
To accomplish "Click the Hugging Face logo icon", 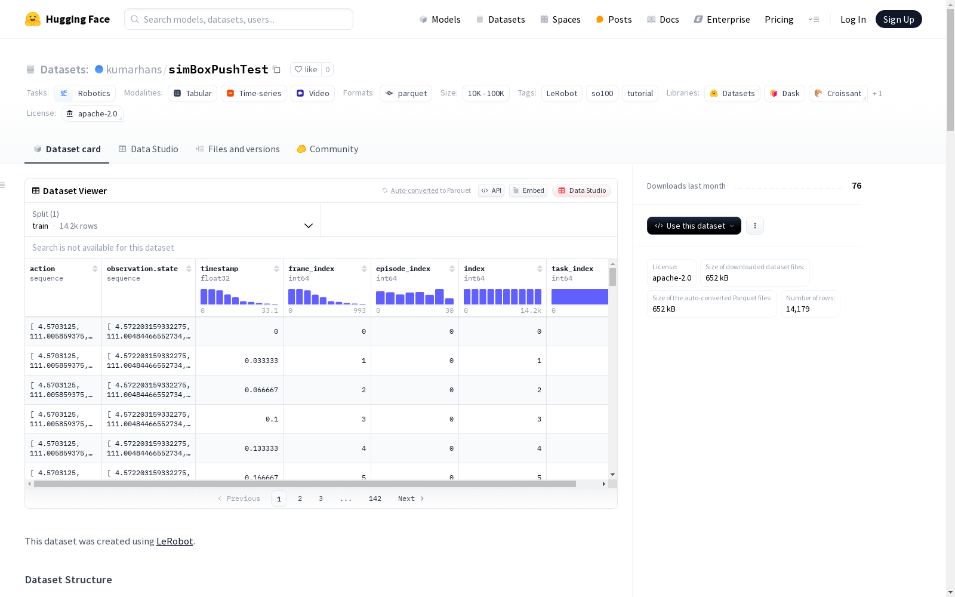I will [x=33, y=19].
